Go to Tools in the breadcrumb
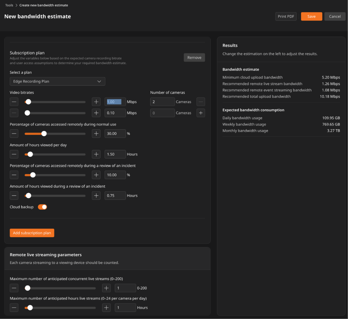Screen dimensions: 348x319 tap(9, 5)
